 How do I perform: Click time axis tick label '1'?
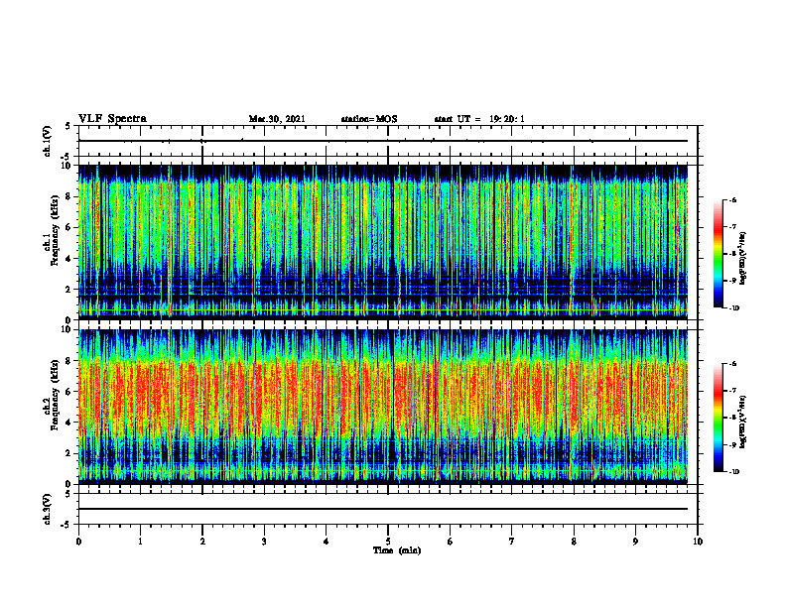[140, 542]
